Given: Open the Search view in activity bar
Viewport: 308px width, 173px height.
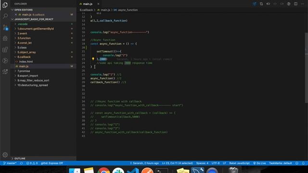Looking at the screenshot, I should coord(5,16).
